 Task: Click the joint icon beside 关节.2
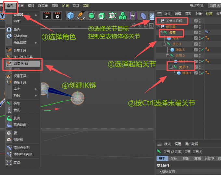[x=172, y=56]
